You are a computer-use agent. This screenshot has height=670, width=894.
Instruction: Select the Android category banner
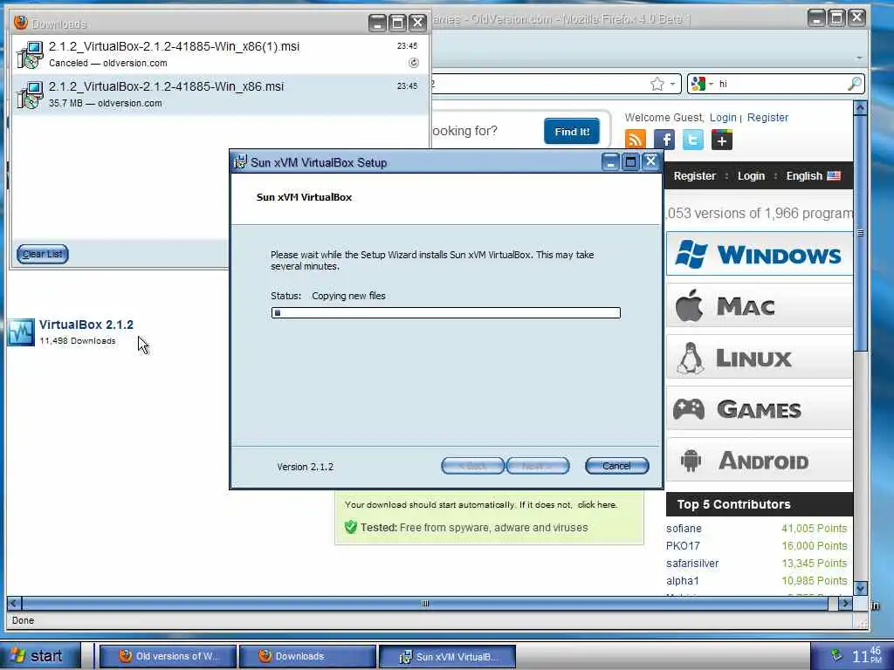coord(760,461)
